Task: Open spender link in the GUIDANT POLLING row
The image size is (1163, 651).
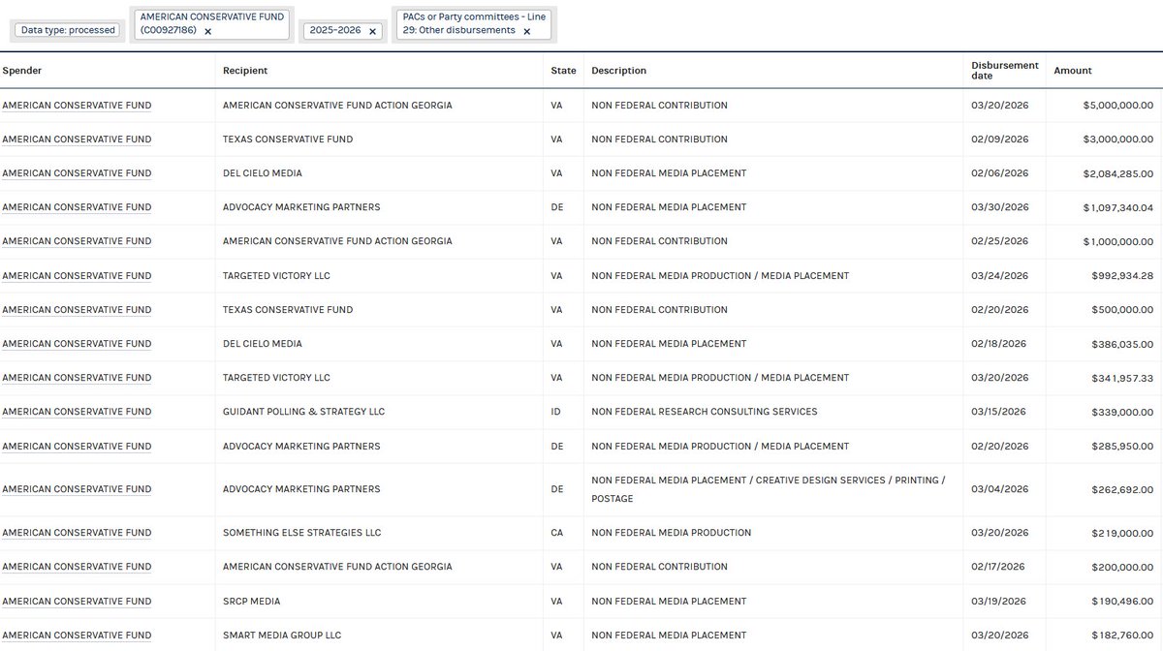Action: 77,412
